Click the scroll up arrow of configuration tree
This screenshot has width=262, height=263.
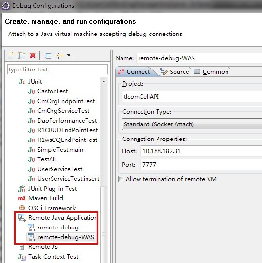pyautogui.click(x=104, y=81)
